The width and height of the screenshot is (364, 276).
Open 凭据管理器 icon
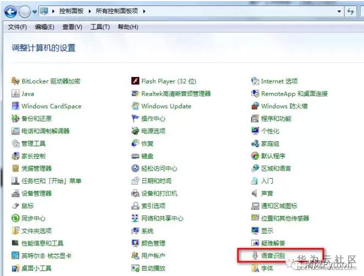tap(15, 168)
